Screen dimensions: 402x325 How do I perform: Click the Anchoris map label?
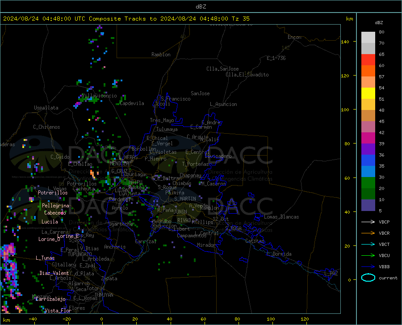(x=115, y=247)
